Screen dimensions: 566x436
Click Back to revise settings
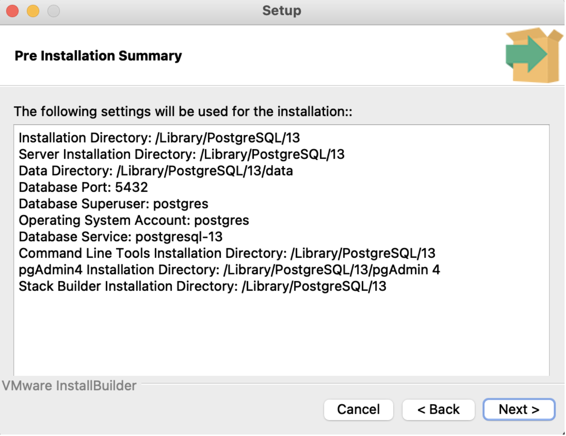click(x=439, y=409)
